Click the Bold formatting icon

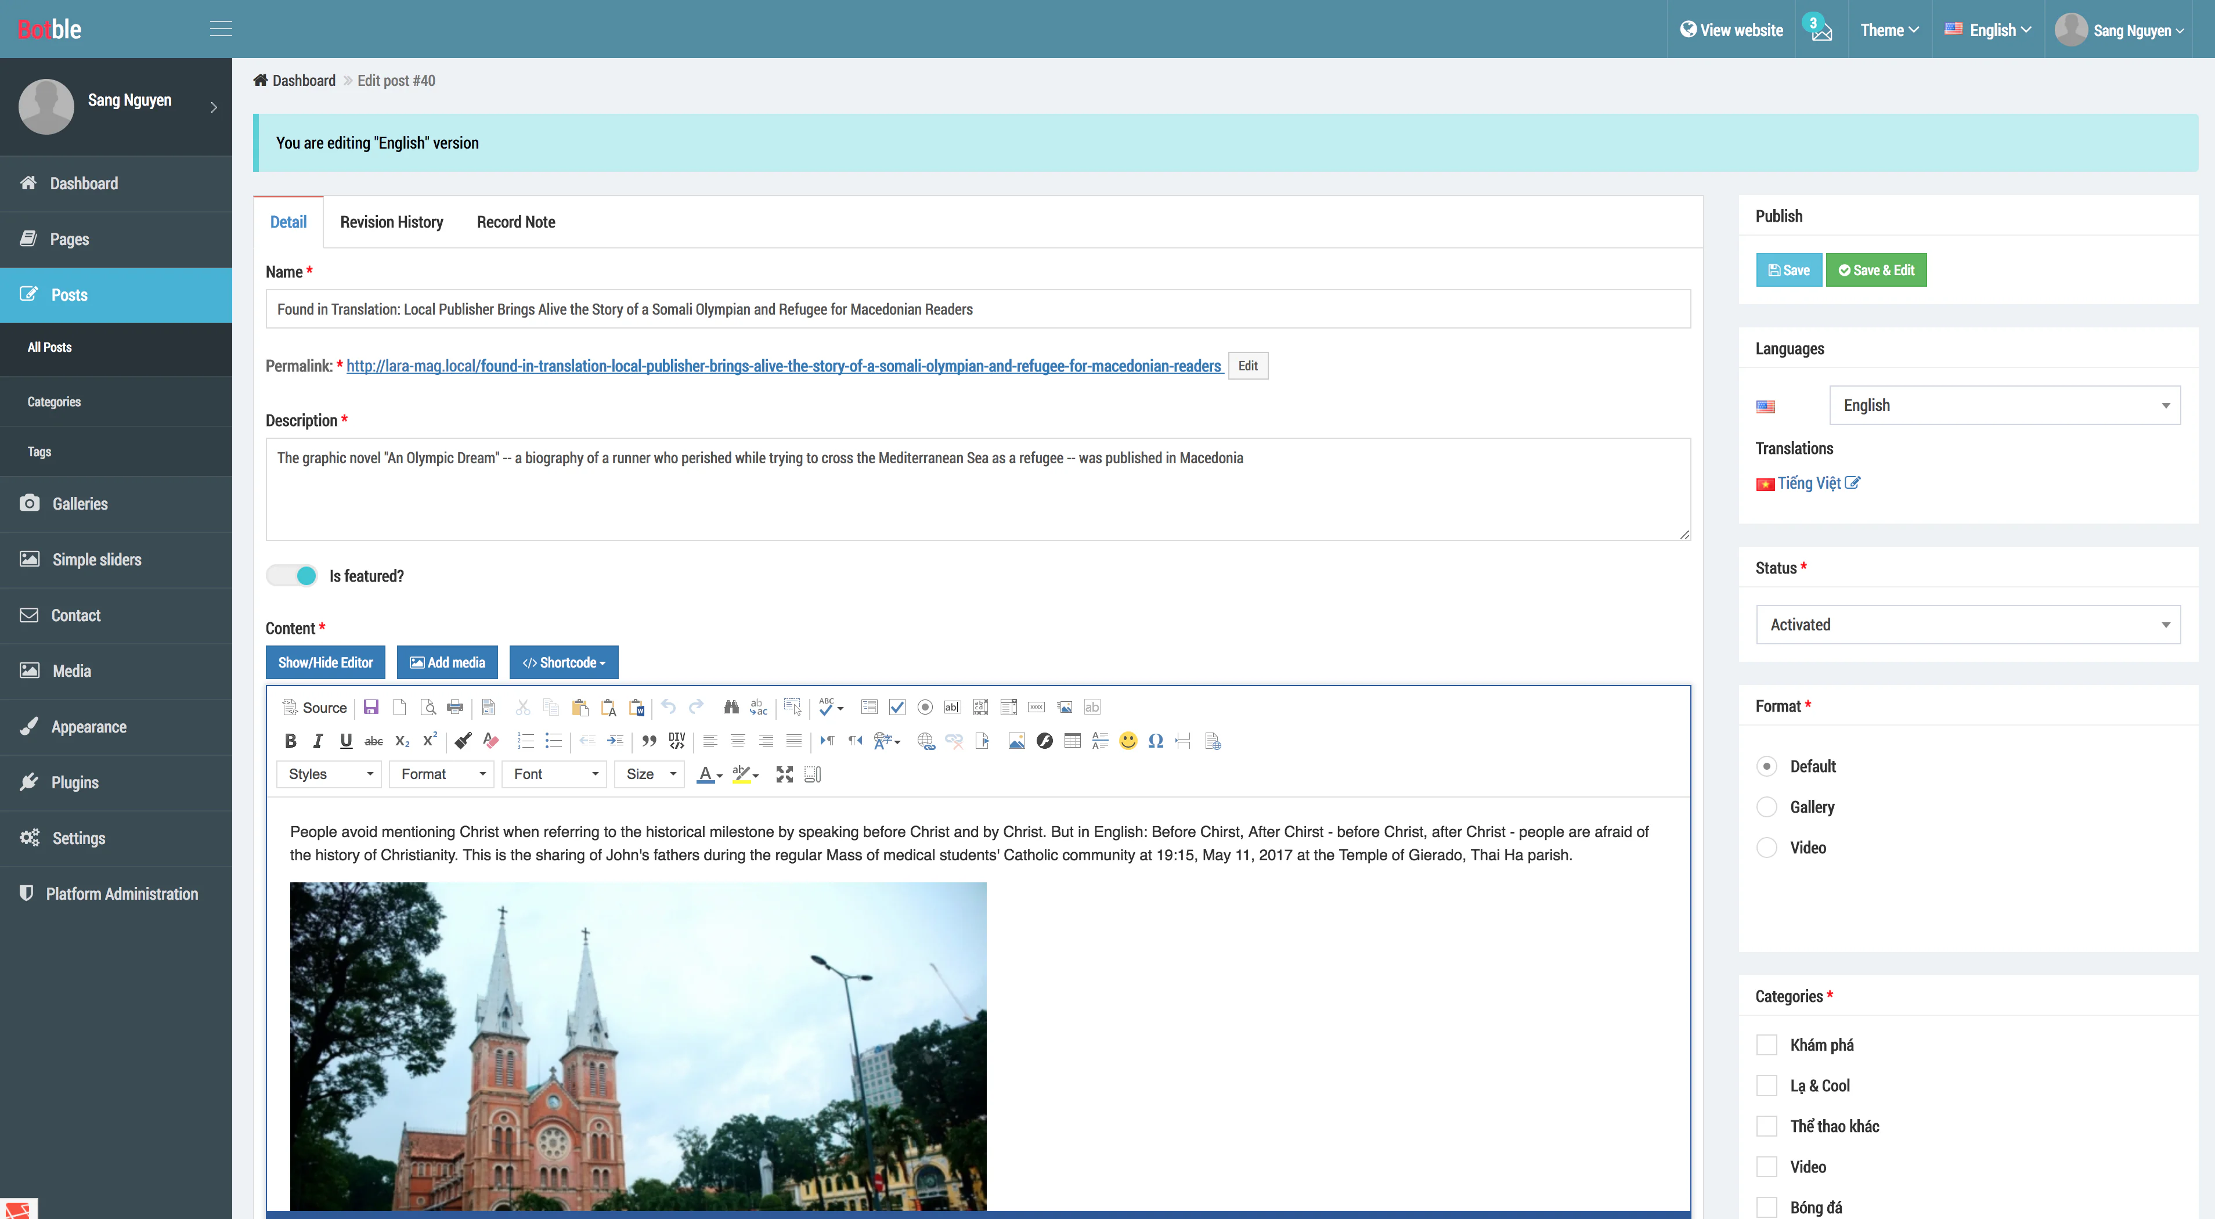(x=291, y=741)
